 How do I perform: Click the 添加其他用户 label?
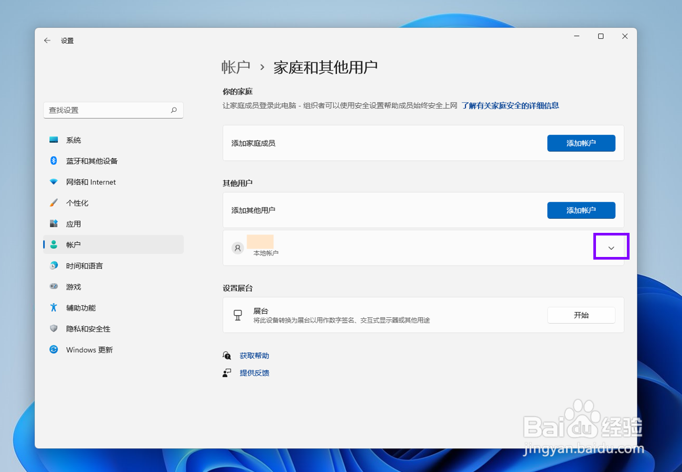[253, 210]
